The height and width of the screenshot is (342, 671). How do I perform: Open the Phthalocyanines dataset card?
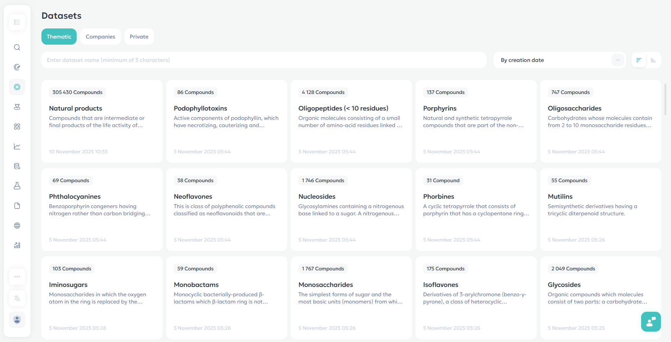[x=102, y=210]
